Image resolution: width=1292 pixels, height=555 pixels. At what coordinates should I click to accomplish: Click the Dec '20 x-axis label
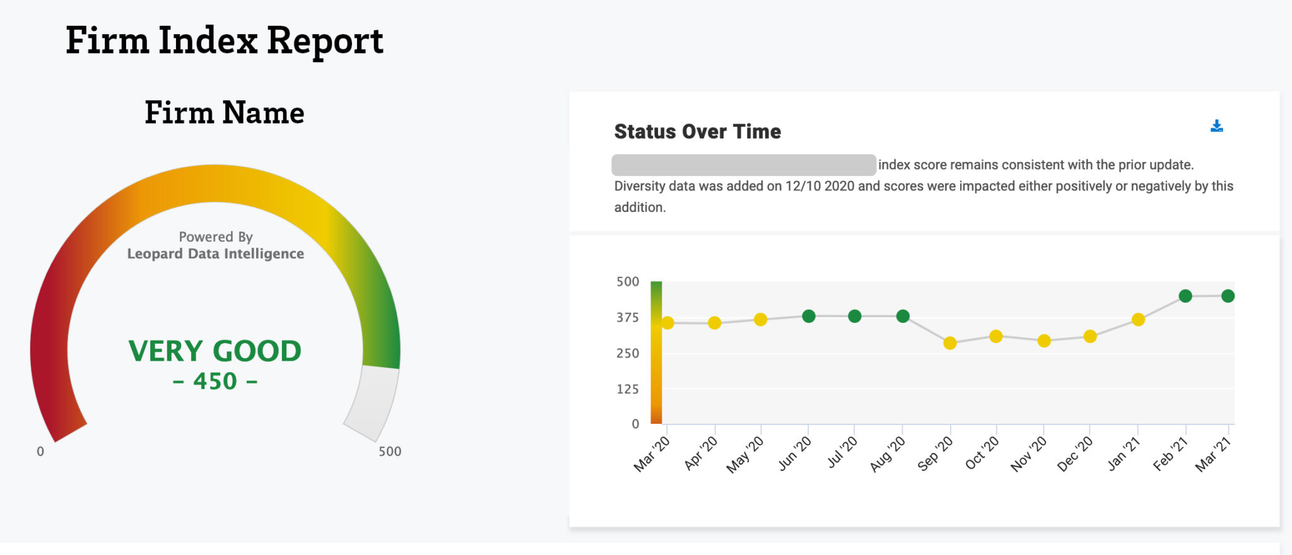pyautogui.click(x=1075, y=455)
